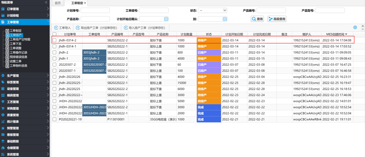Click the 预警管理 sidebar icon
The width and height of the screenshot is (365, 157).
tap(3, 128)
